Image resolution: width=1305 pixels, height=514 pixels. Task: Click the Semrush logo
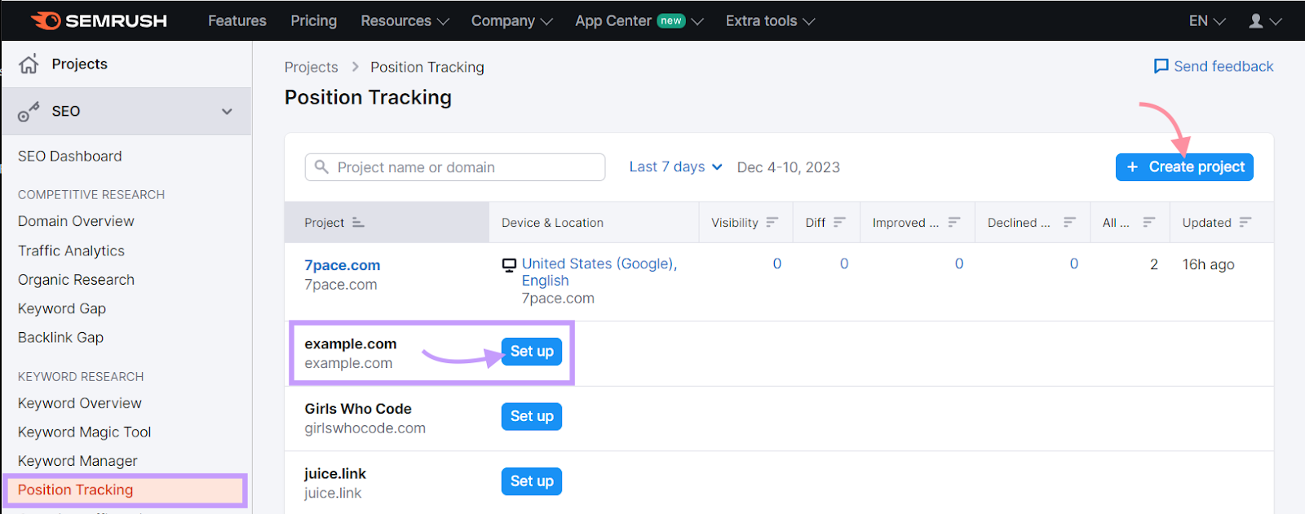point(99,20)
